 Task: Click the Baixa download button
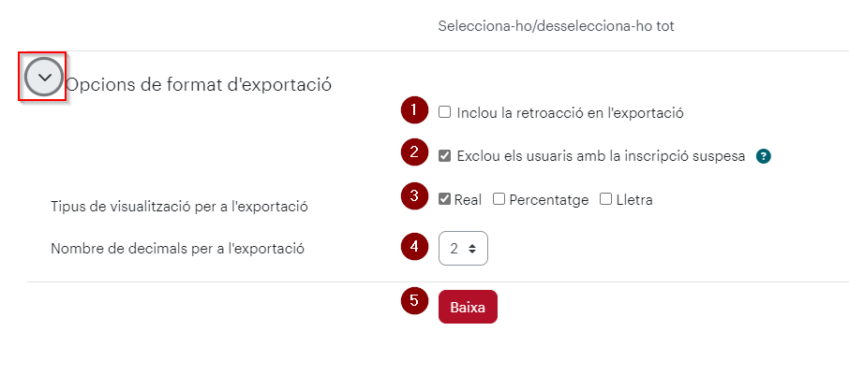468,308
